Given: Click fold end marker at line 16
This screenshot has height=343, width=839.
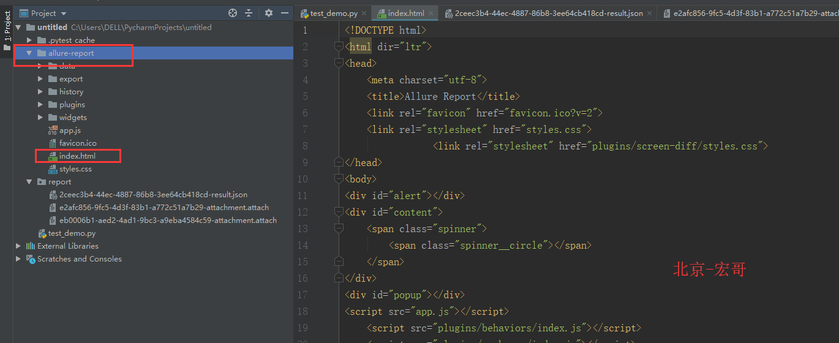Looking at the screenshot, I should [x=339, y=278].
